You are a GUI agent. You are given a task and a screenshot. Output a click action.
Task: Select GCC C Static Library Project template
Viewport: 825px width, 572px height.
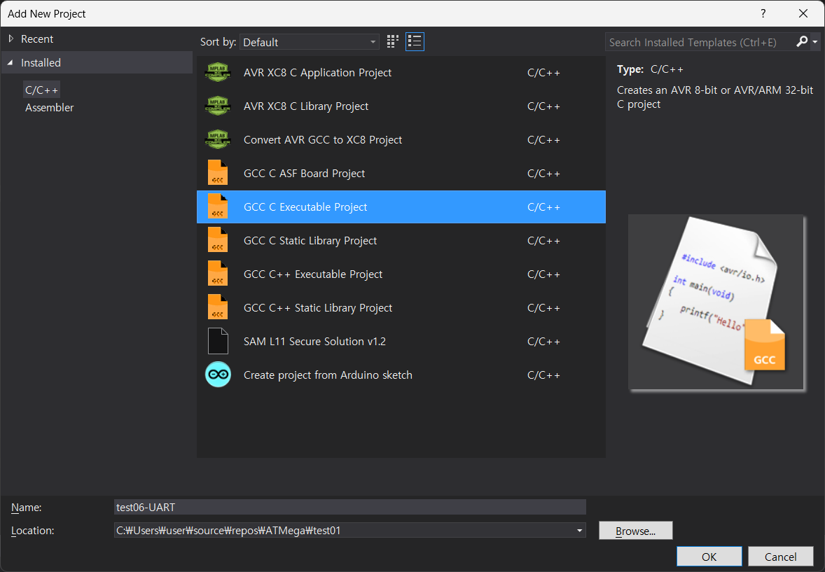point(401,240)
